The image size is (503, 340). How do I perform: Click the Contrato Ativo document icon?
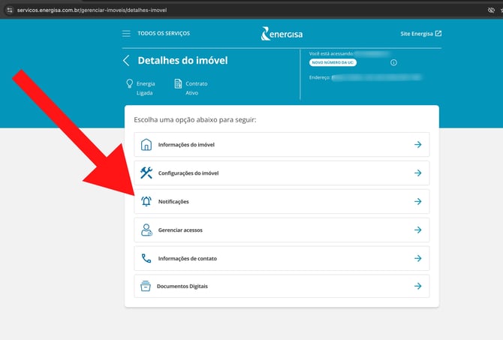178,83
